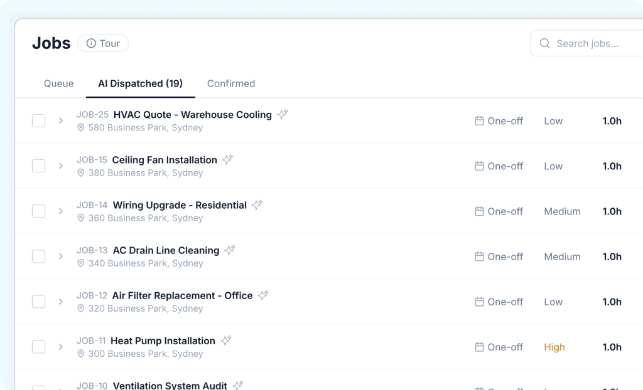Viewport: 643px width, 390px height.
Task: Open job HVAC Quote - Warehouse Cooling
Action: (192, 115)
